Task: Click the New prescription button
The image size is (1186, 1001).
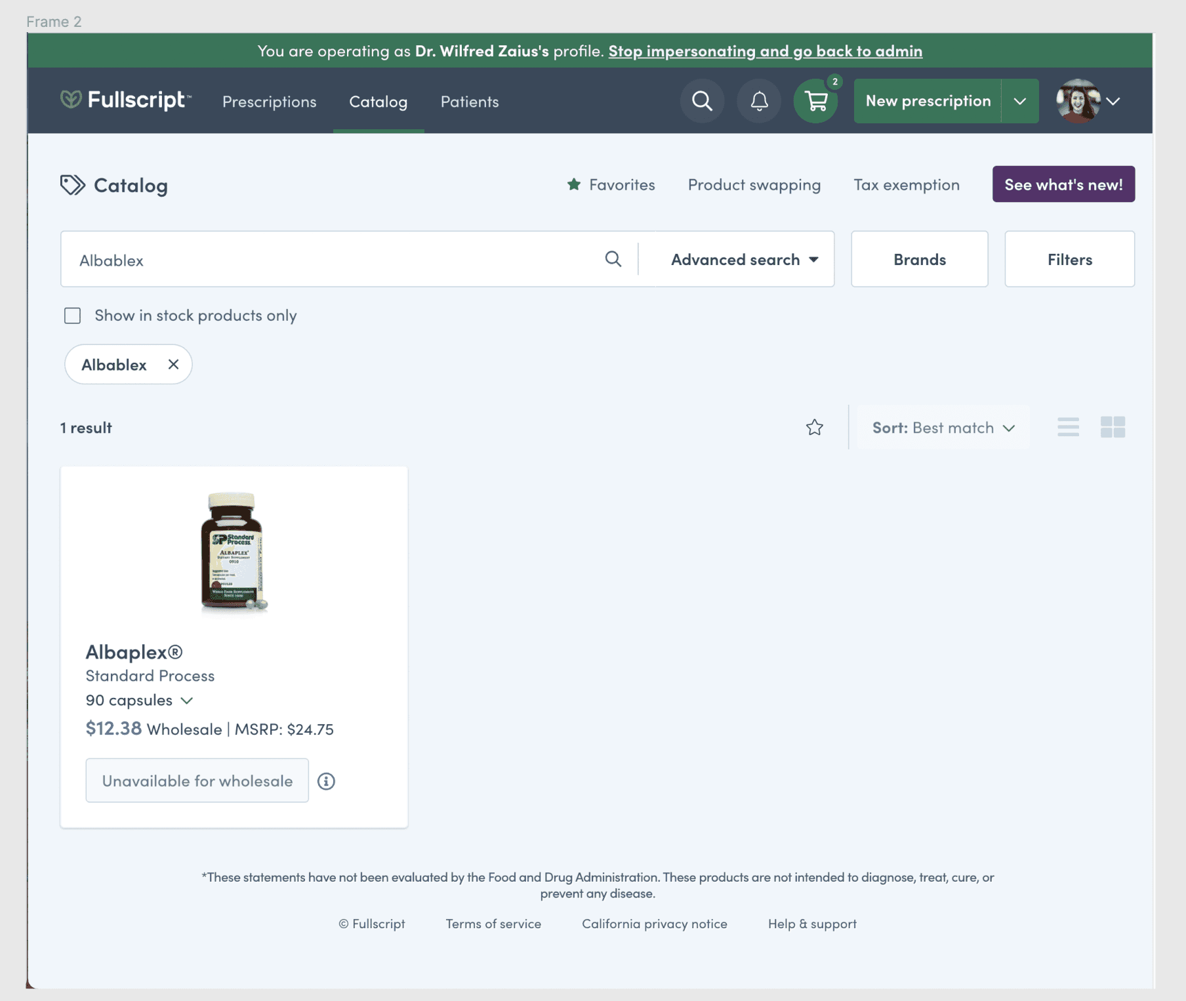Action: point(928,101)
